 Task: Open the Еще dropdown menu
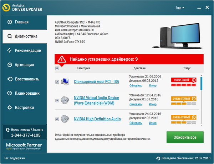180,8
